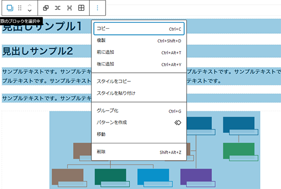
Task: Choose グループ化 from the menu
Action: tap(139, 111)
